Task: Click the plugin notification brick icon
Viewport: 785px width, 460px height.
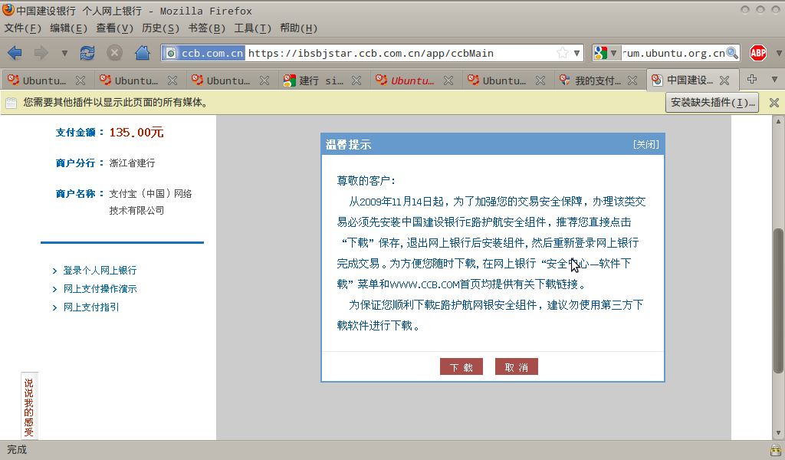Action: pyautogui.click(x=11, y=103)
